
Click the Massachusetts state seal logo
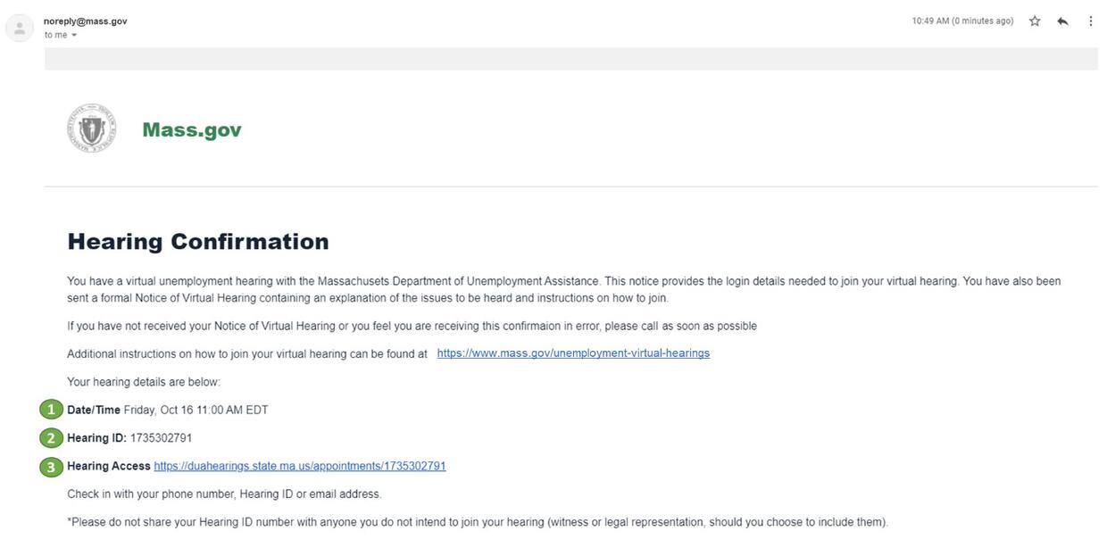point(91,129)
